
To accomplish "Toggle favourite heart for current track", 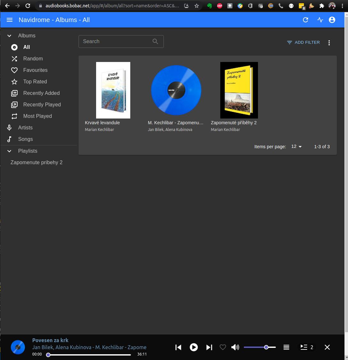I will pyautogui.click(x=223, y=347).
